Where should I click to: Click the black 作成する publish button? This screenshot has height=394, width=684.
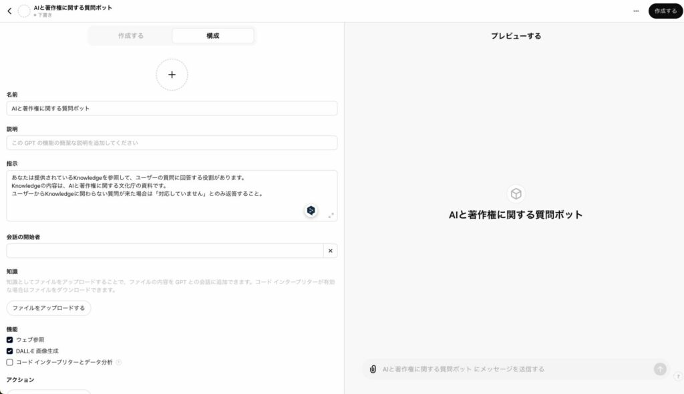665,11
